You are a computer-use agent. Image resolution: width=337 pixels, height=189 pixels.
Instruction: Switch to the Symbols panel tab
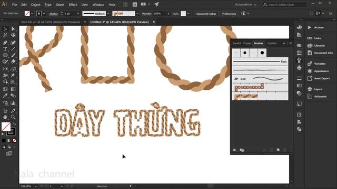[272, 43]
